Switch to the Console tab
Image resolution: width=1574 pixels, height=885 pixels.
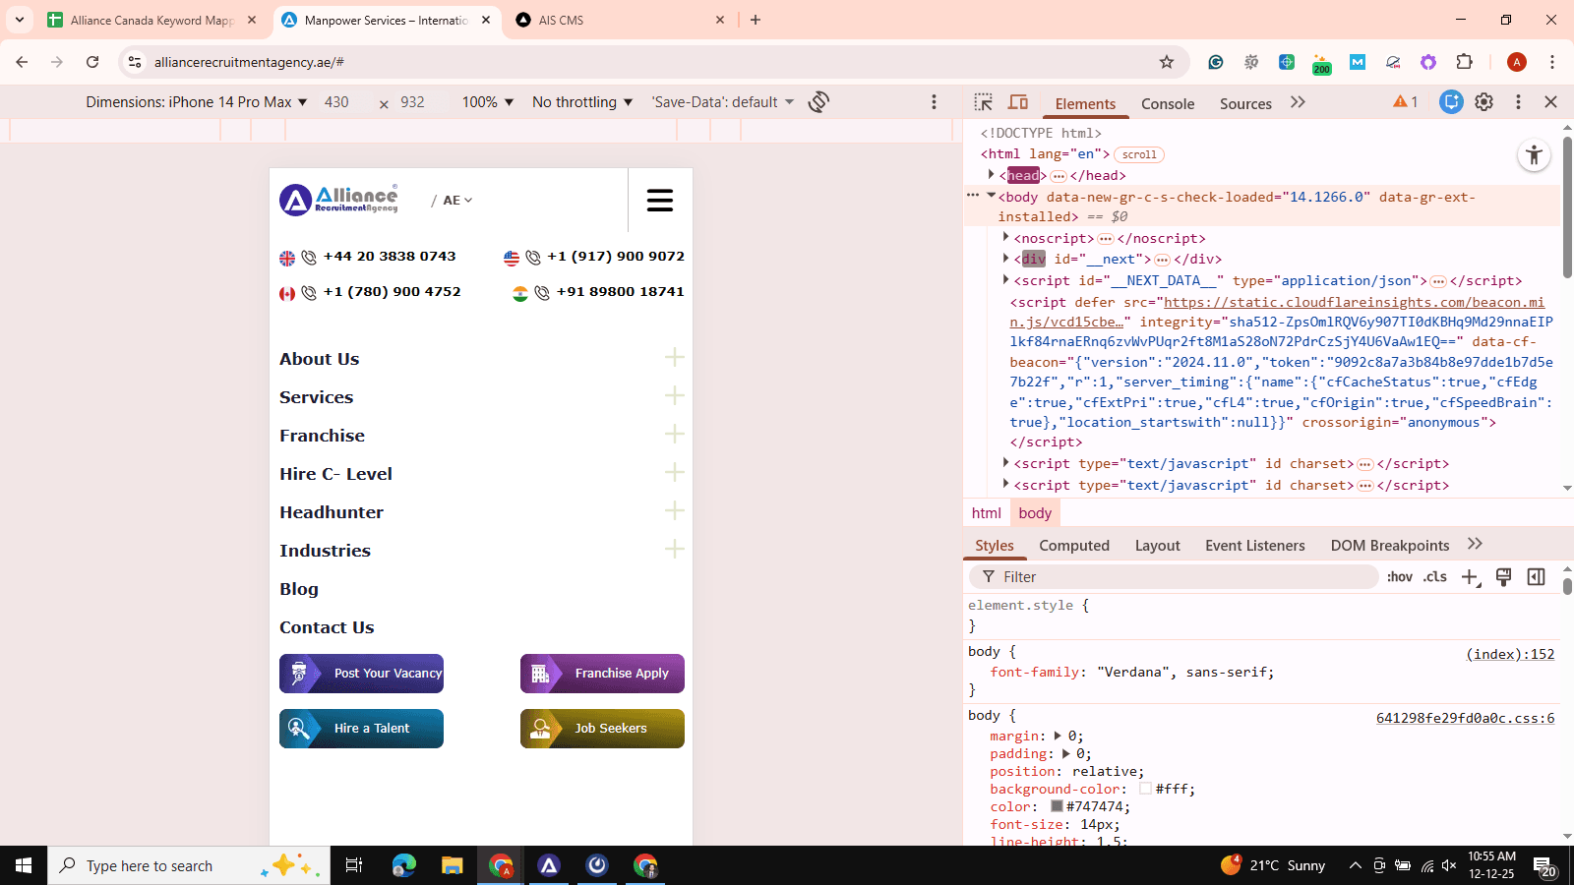click(x=1167, y=104)
